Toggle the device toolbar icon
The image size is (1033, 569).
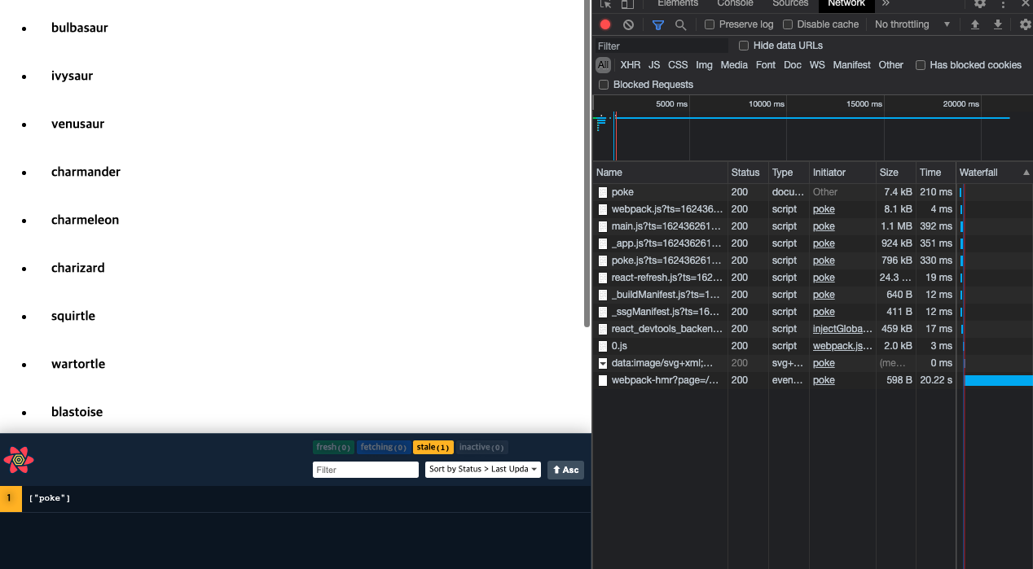(627, 3)
